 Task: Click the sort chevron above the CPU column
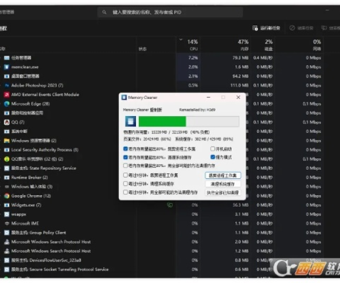(x=181, y=40)
